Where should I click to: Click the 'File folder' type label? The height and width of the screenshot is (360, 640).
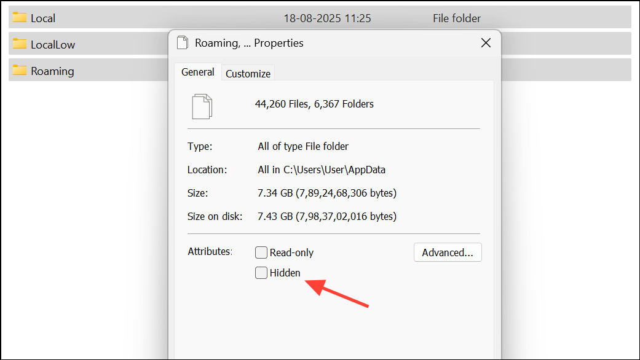click(x=456, y=18)
